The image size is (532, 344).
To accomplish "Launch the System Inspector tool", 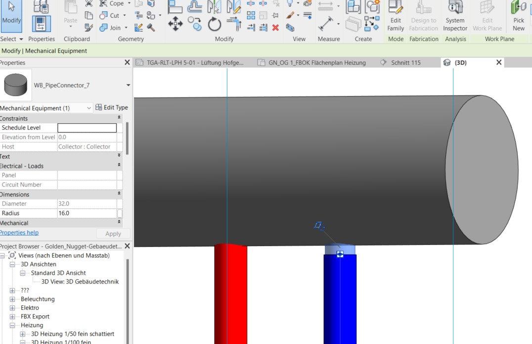I will click(455, 16).
